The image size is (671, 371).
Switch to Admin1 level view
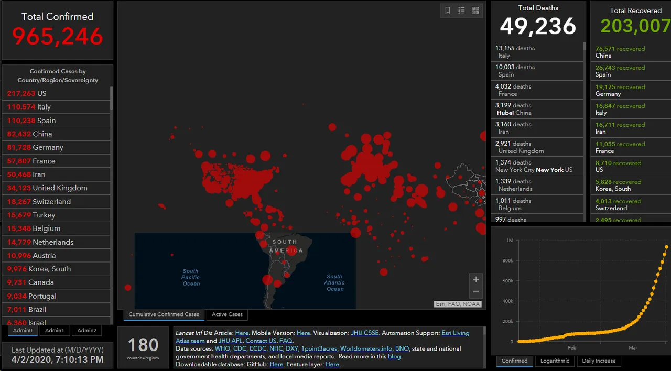tap(55, 331)
